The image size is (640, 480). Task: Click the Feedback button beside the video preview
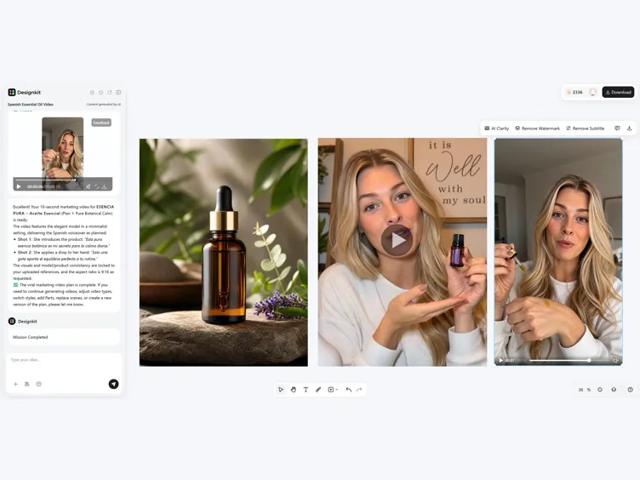pos(101,123)
